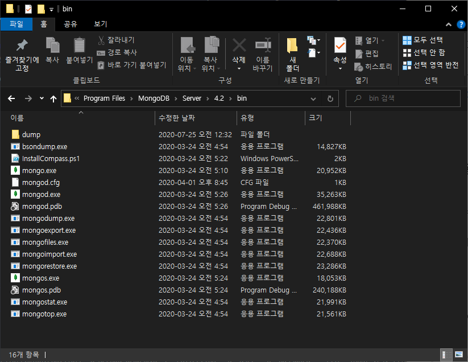The width and height of the screenshot is (468, 362).
Task: Choose 경로 복사 (Copy path)
Action: (x=117, y=52)
